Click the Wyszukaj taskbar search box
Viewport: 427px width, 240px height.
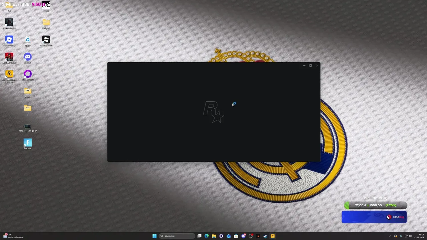pos(176,236)
